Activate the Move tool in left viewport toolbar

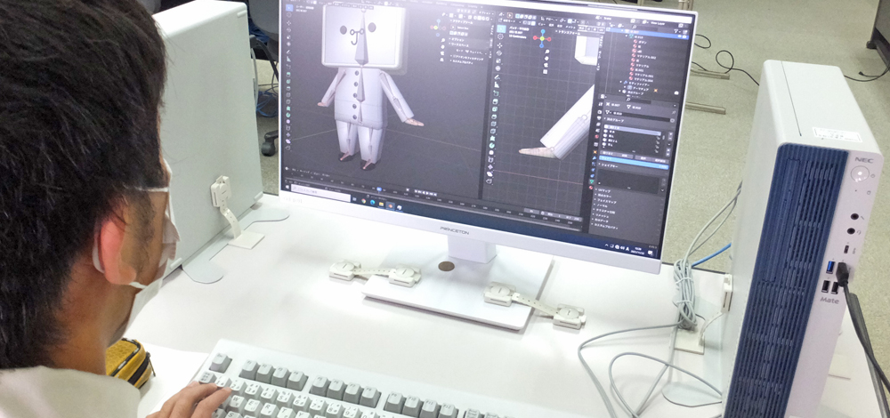pos(289,23)
